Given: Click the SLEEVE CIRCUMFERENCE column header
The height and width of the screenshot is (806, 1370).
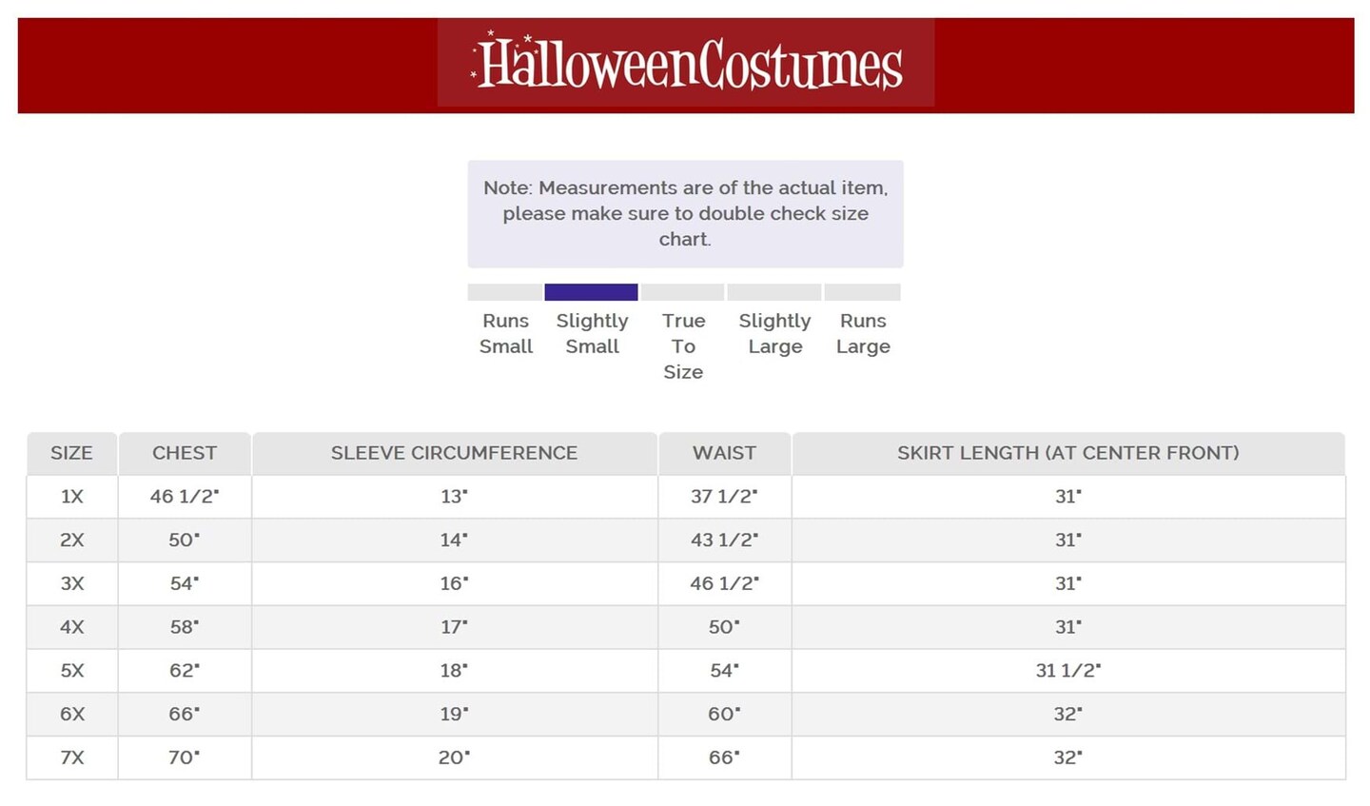Looking at the screenshot, I should (x=454, y=453).
